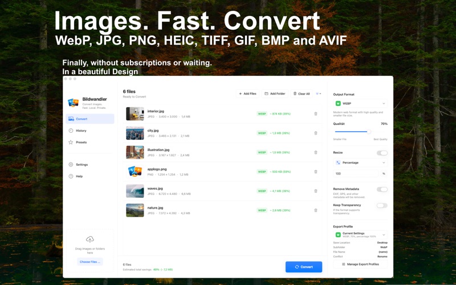This screenshot has height=285, width=456.
Task: Delete city.jpg with its trash icon
Action: click(316, 133)
